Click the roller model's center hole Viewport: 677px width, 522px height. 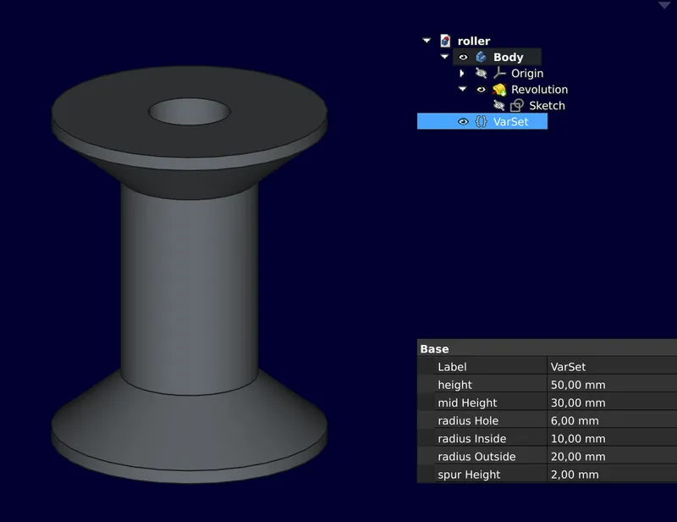pos(189,112)
